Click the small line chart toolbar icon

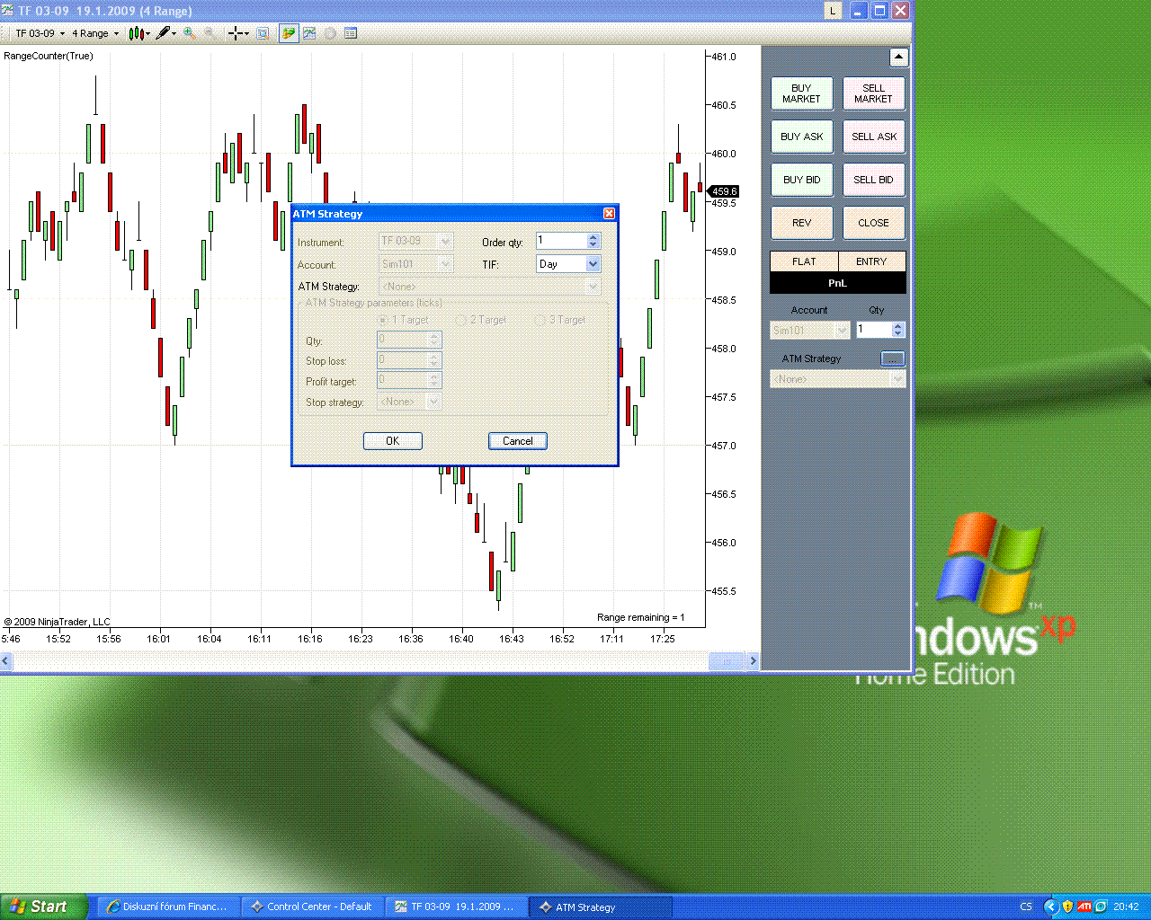point(309,33)
